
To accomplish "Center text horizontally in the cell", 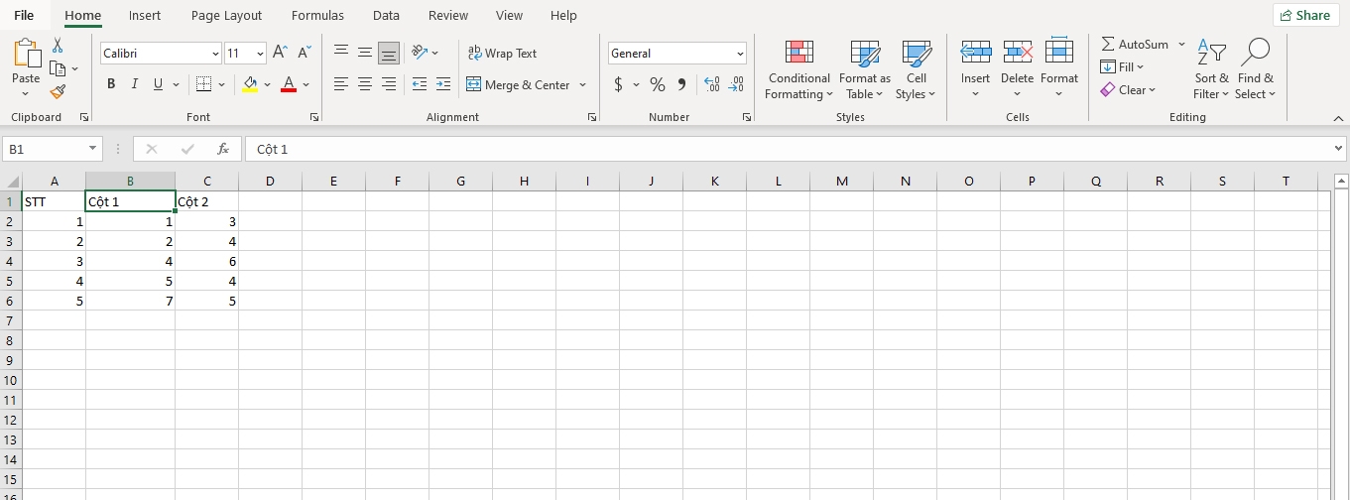I will coord(365,84).
